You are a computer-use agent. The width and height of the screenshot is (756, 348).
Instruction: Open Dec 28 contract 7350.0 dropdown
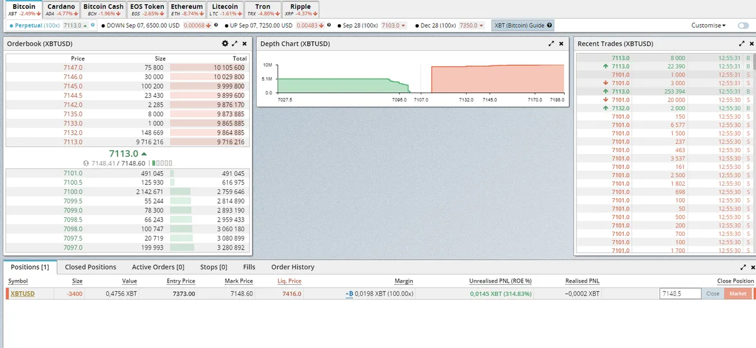pos(471,25)
